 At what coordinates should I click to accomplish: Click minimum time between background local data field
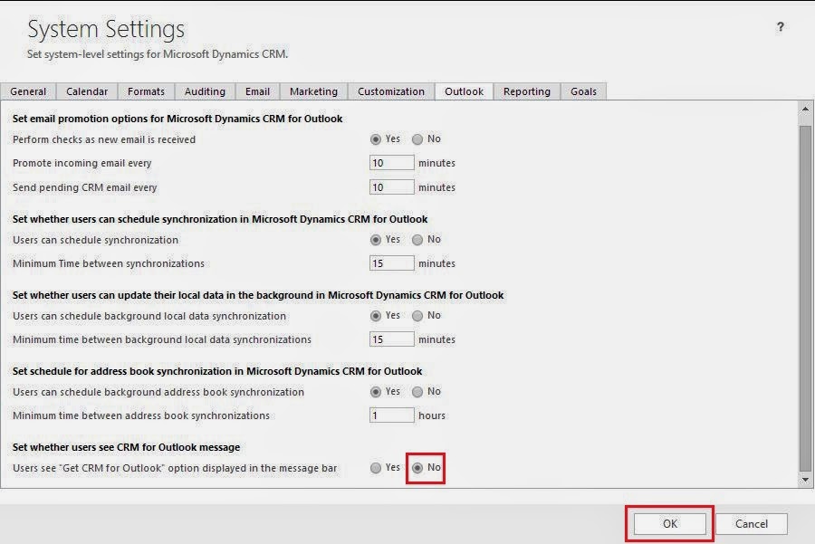click(x=391, y=339)
